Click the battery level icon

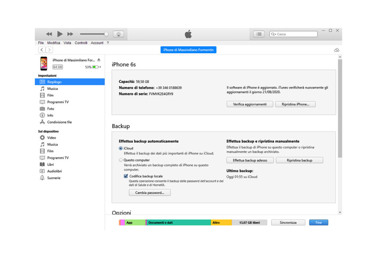tap(96, 67)
